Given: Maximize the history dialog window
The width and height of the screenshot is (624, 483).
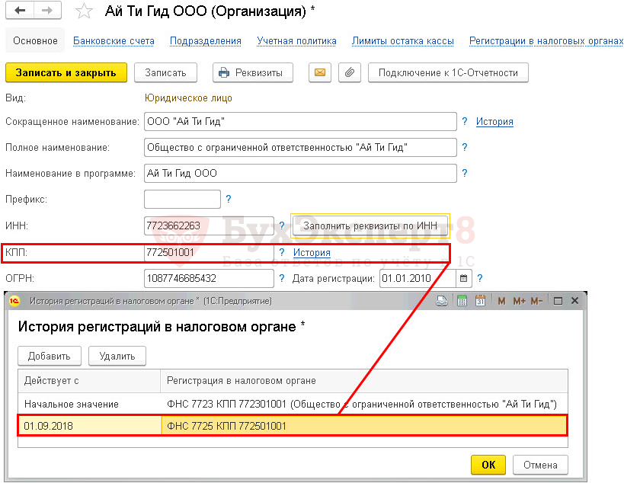Looking at the screenshot, I should (558, 301).
